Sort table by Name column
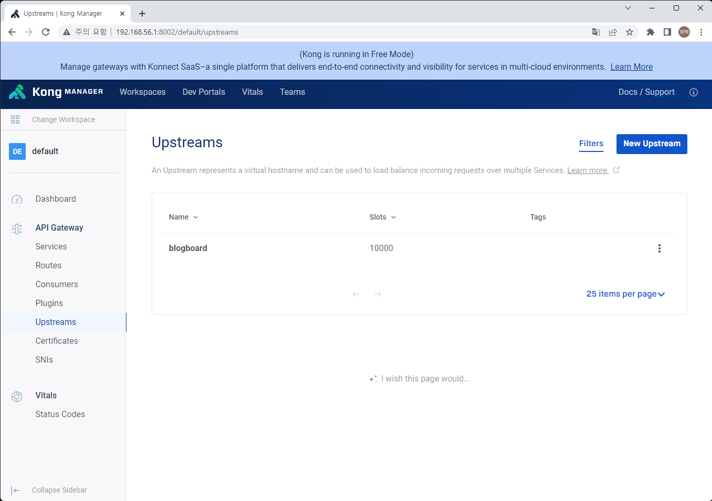The height and width of the screenshot is (501, 712). click(x=184, y=217)
